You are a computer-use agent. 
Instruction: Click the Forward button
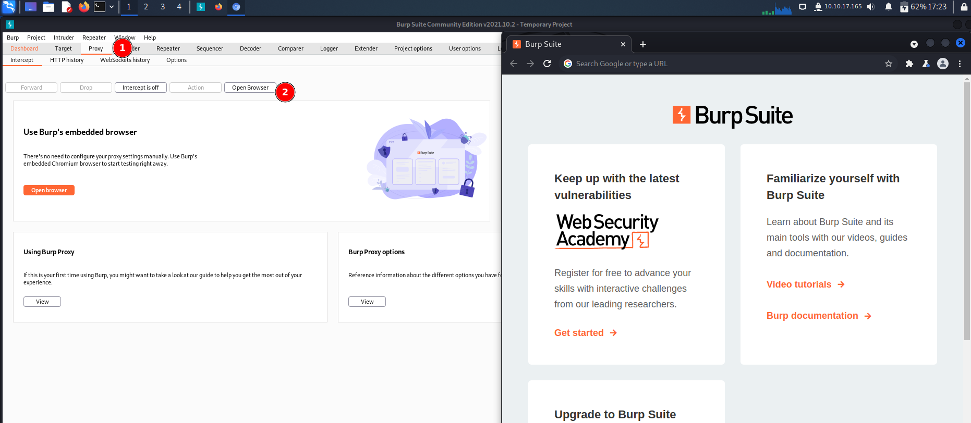(x=31, y=88)
